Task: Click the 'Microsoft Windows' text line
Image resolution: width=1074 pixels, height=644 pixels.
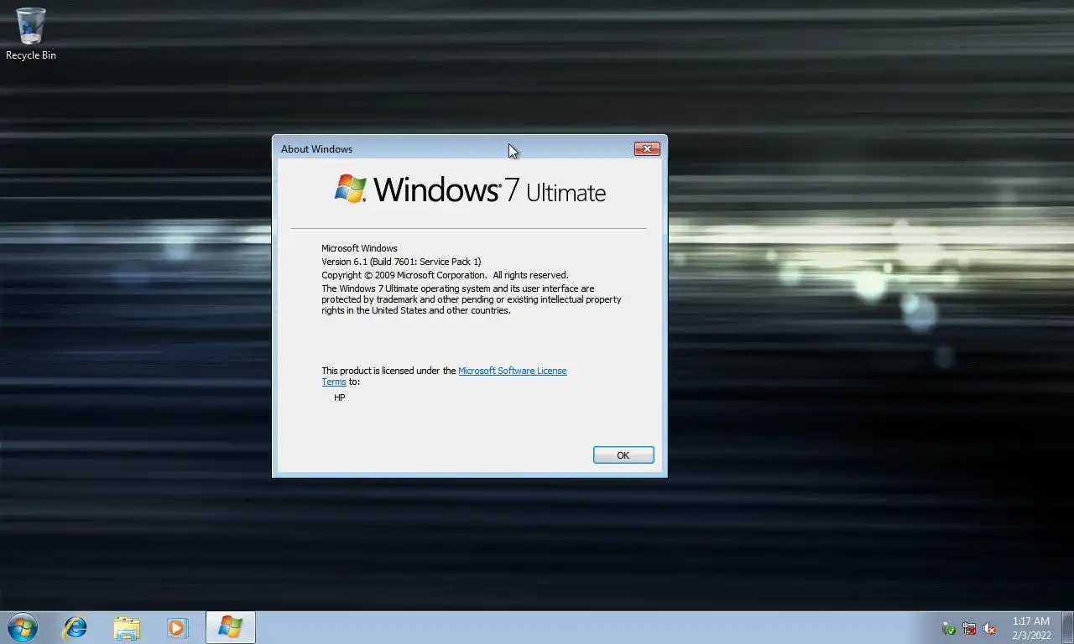Action: pos(359,248)
